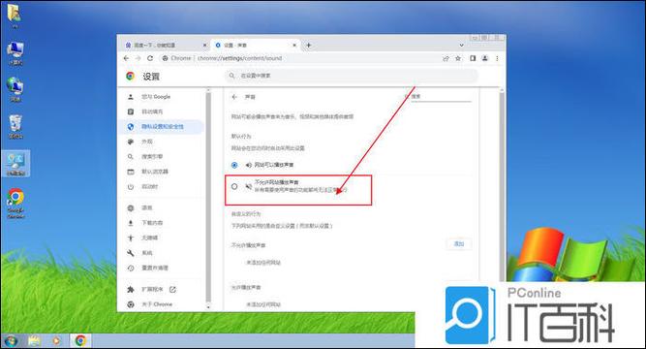Go back using the sound settings back arrow
The image size is (646, 349).
point(234,97)
